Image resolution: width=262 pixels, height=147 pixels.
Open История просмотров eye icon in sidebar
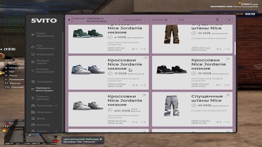(33, 71)
